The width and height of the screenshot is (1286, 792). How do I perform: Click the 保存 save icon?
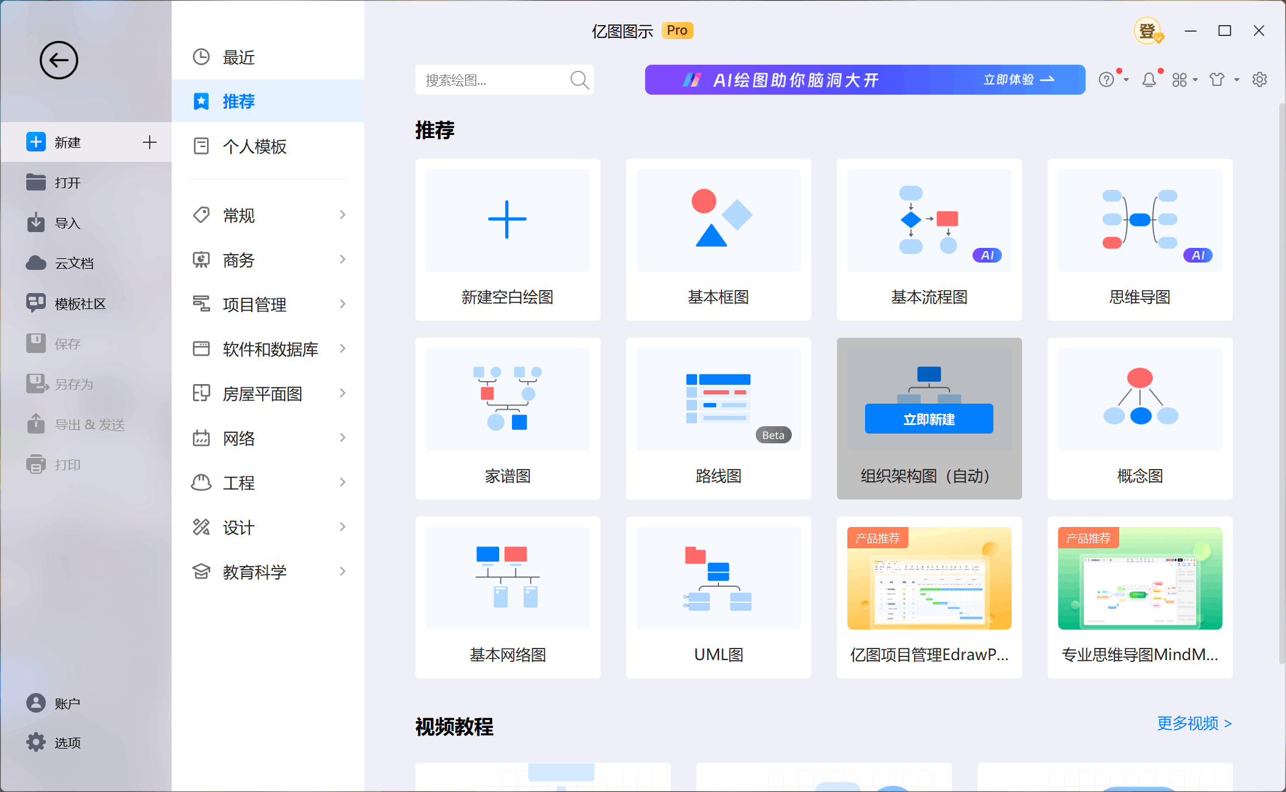tap(36, 344)
